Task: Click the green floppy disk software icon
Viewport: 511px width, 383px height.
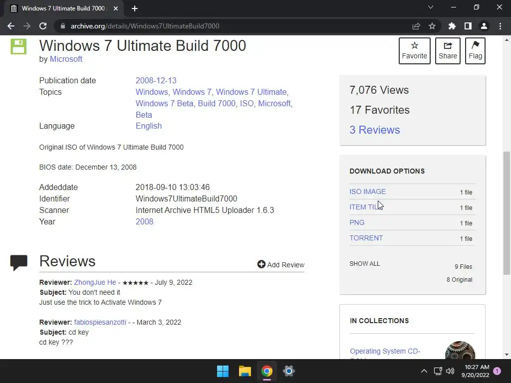Action: (x=18, y=46)
